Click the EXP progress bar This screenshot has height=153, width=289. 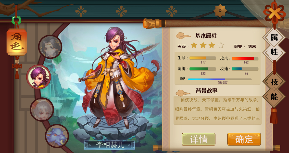pyautogui.click(x=220, y=79)
